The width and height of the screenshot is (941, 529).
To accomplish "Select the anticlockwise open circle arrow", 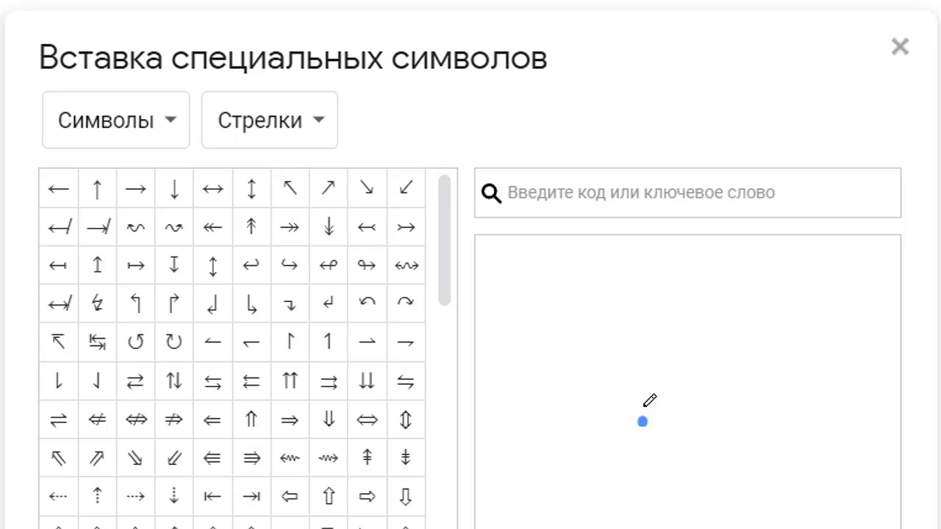I will [135, 342].
